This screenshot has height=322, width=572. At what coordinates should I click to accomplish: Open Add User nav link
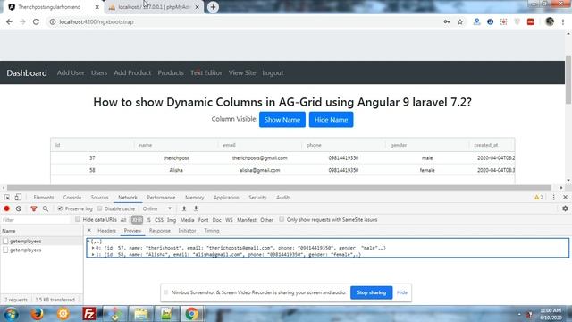(71, 72)
